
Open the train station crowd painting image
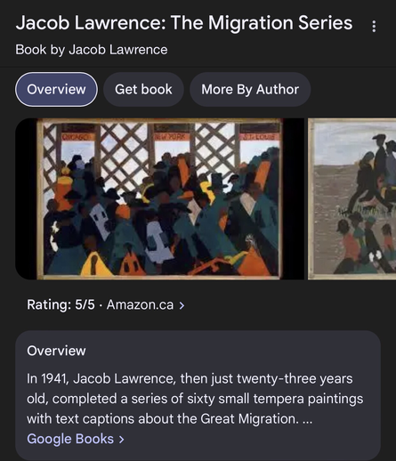[x=159, y=198]
